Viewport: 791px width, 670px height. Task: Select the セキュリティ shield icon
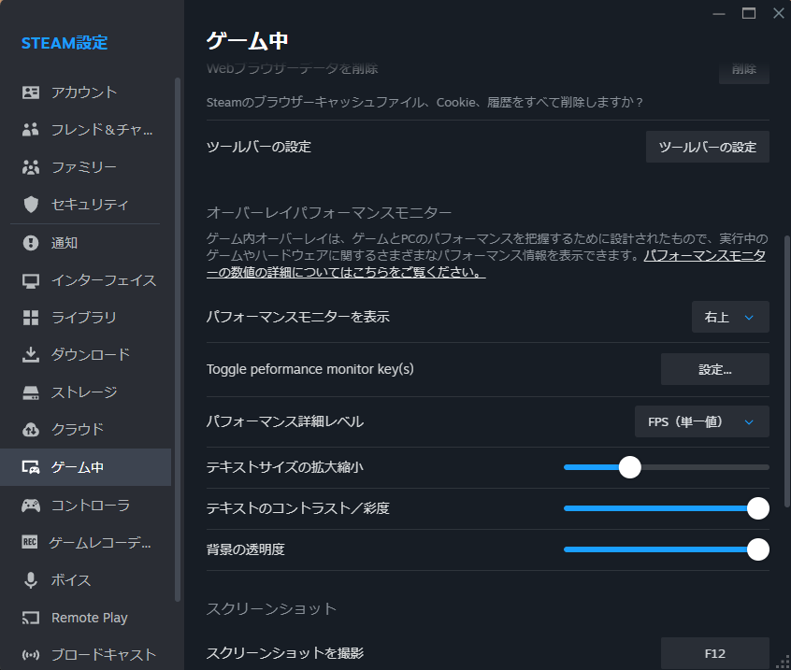(31, 205)
